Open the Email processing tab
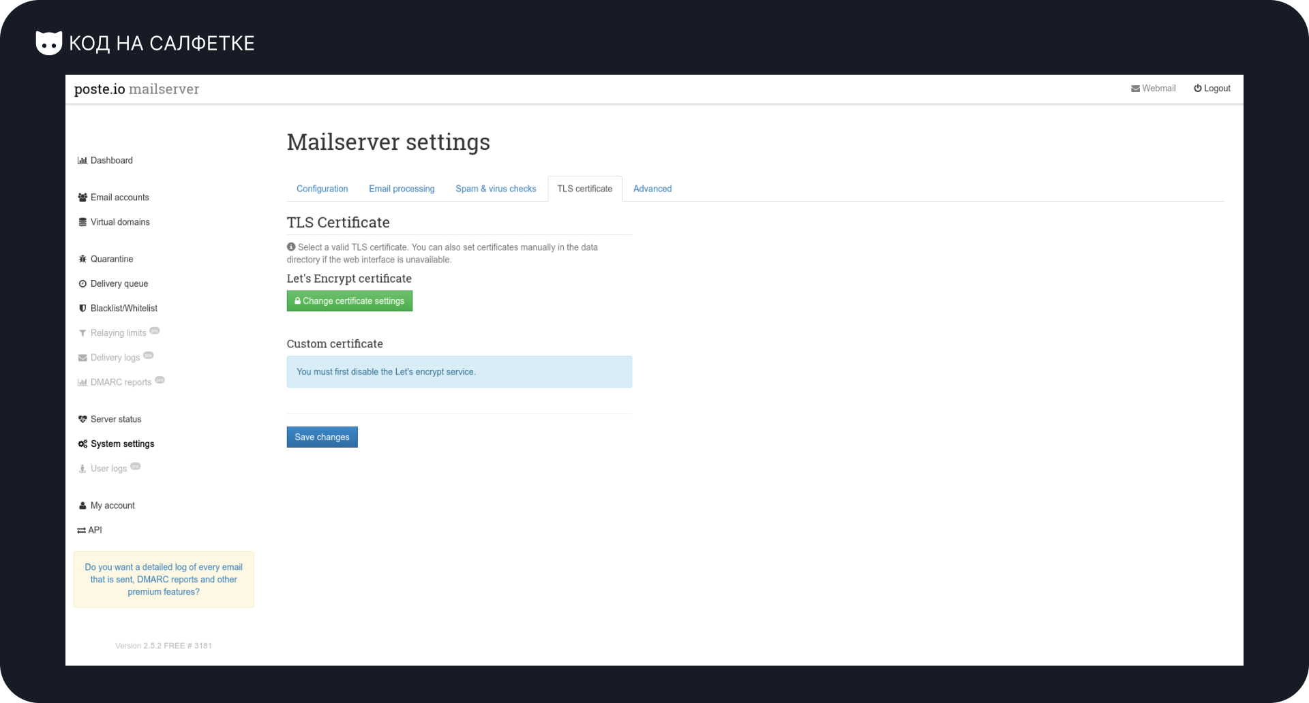This screenshot has height=703, width=1309. 402,189
